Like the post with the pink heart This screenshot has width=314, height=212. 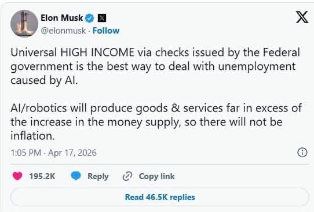(x=17, y=176)
